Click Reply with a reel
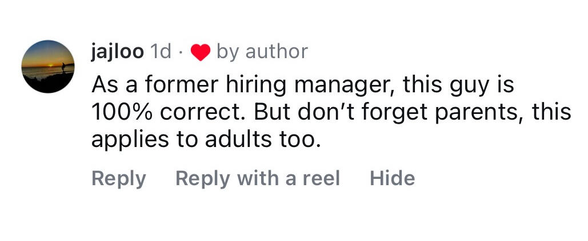 click(x=257, y=178)
